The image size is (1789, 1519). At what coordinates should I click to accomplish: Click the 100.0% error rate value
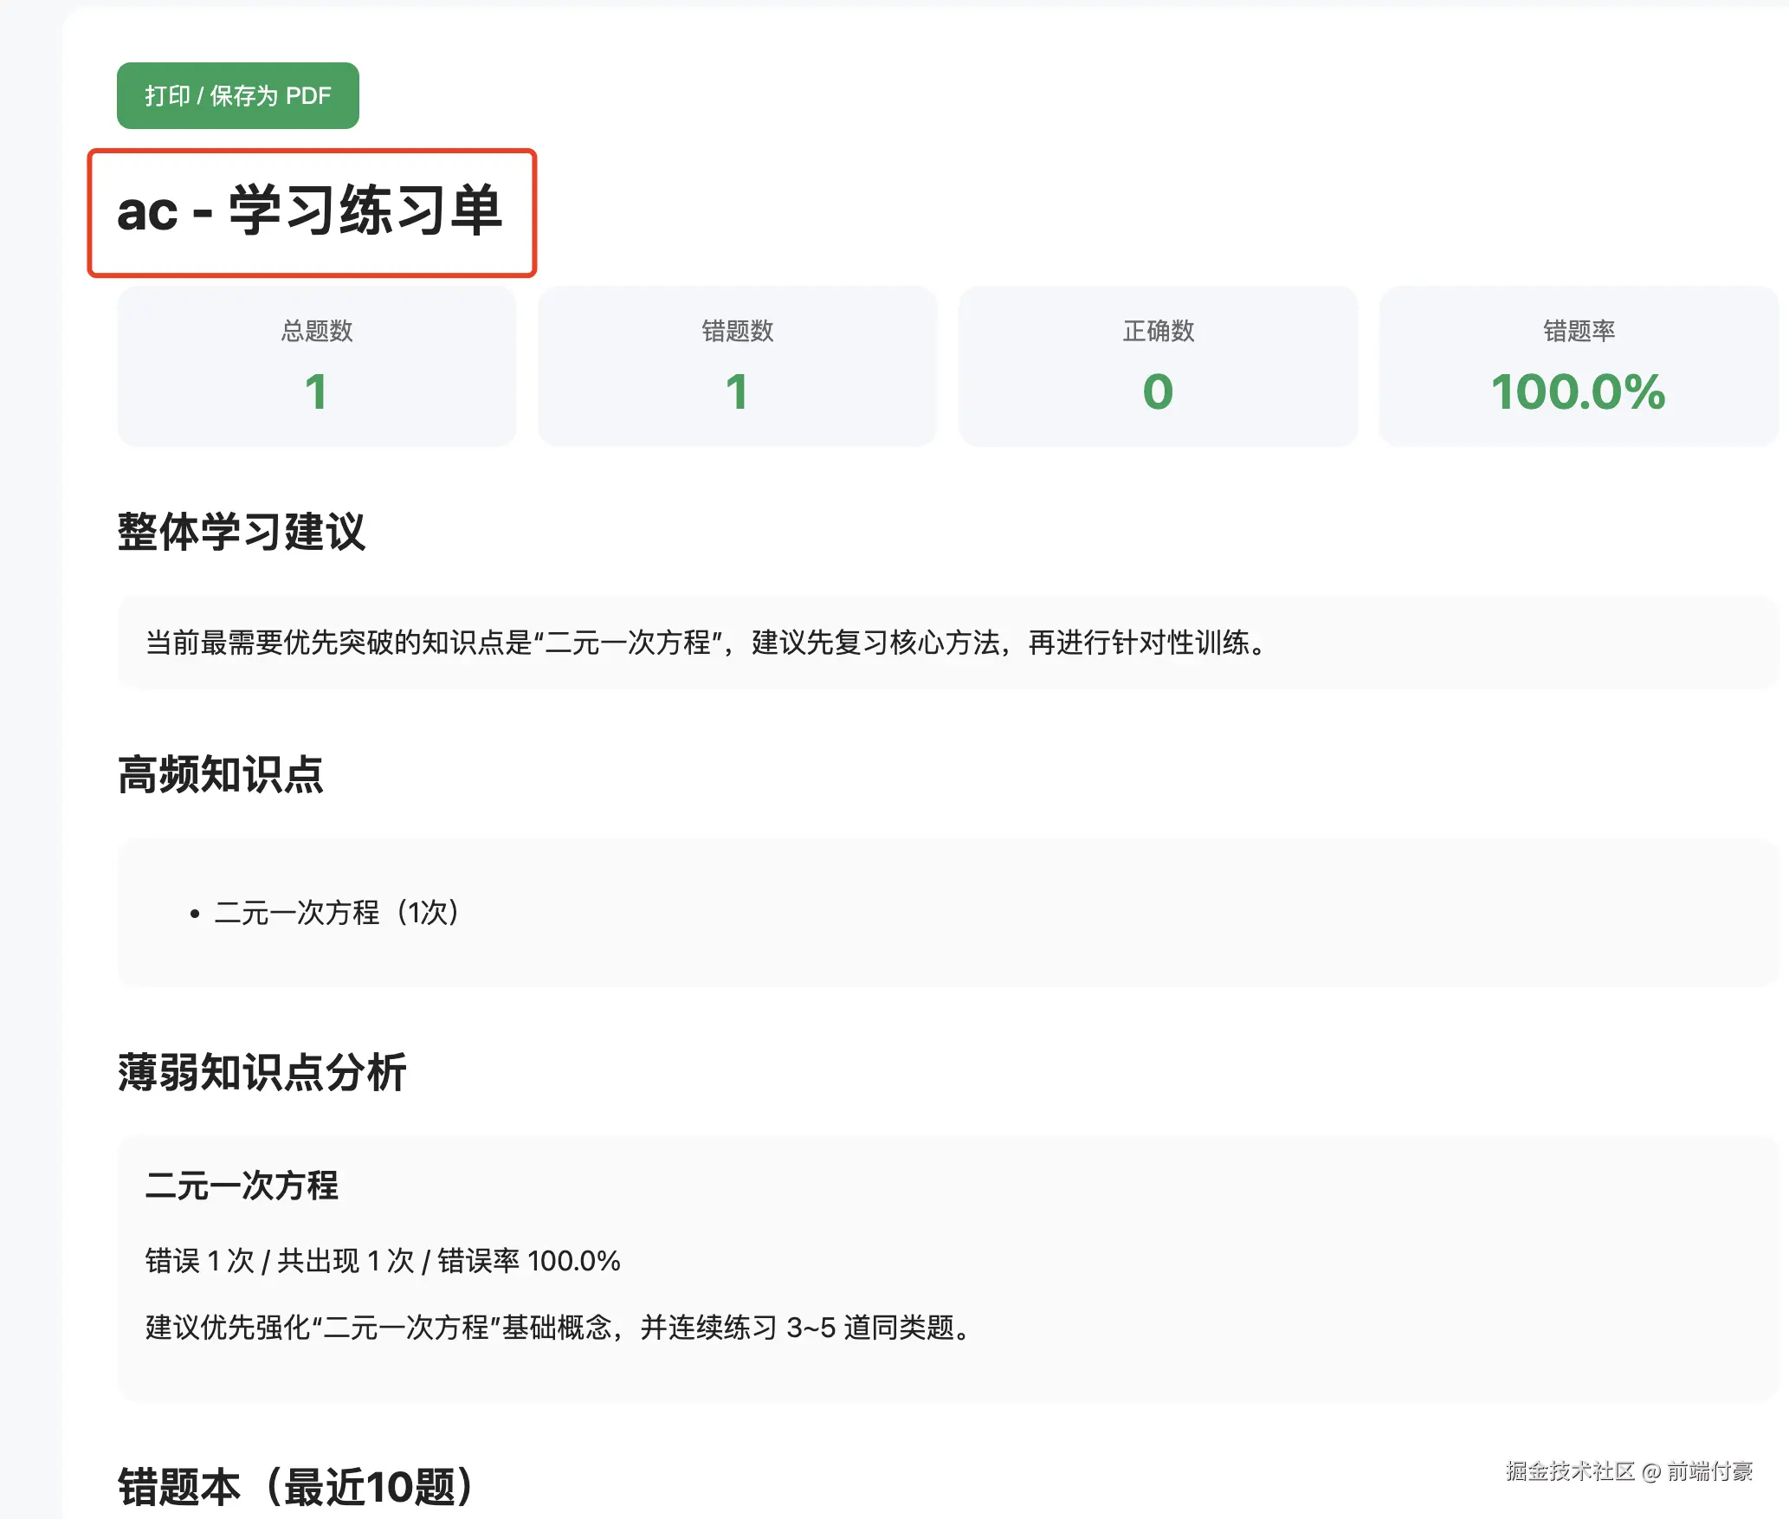pyautogui.click(x=1578, y=391)
